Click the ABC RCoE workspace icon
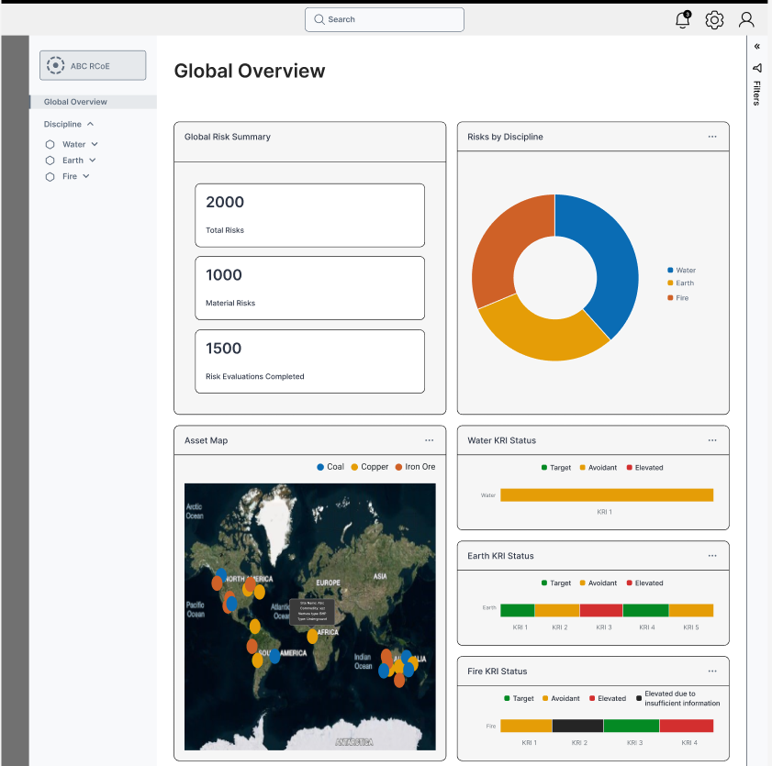 tap(55, 64)
